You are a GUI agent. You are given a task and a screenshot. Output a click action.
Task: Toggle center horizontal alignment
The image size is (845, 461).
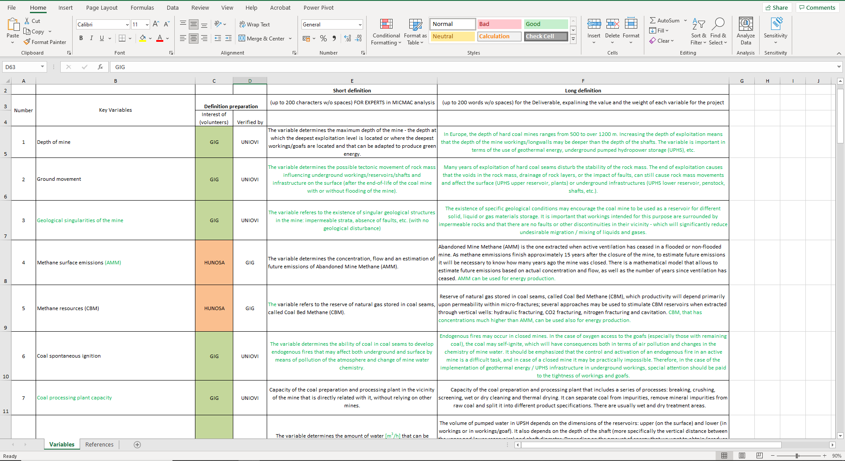pyautogui.click(x=194, y=38)
